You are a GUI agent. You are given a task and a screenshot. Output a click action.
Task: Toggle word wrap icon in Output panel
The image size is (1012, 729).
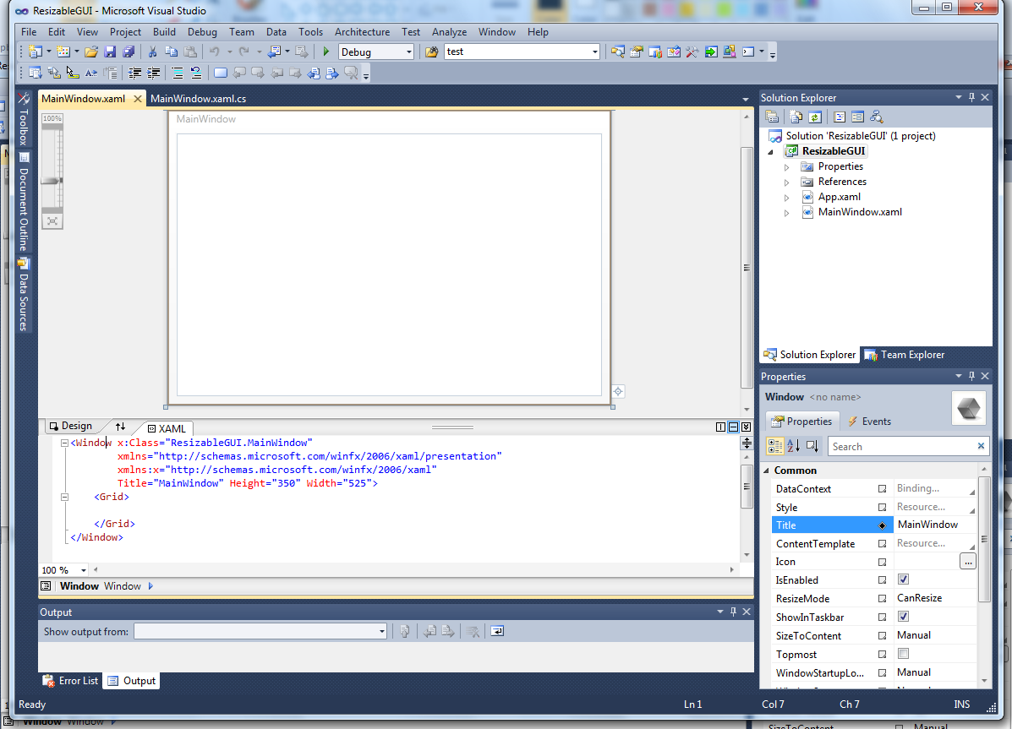coord(497,632)
